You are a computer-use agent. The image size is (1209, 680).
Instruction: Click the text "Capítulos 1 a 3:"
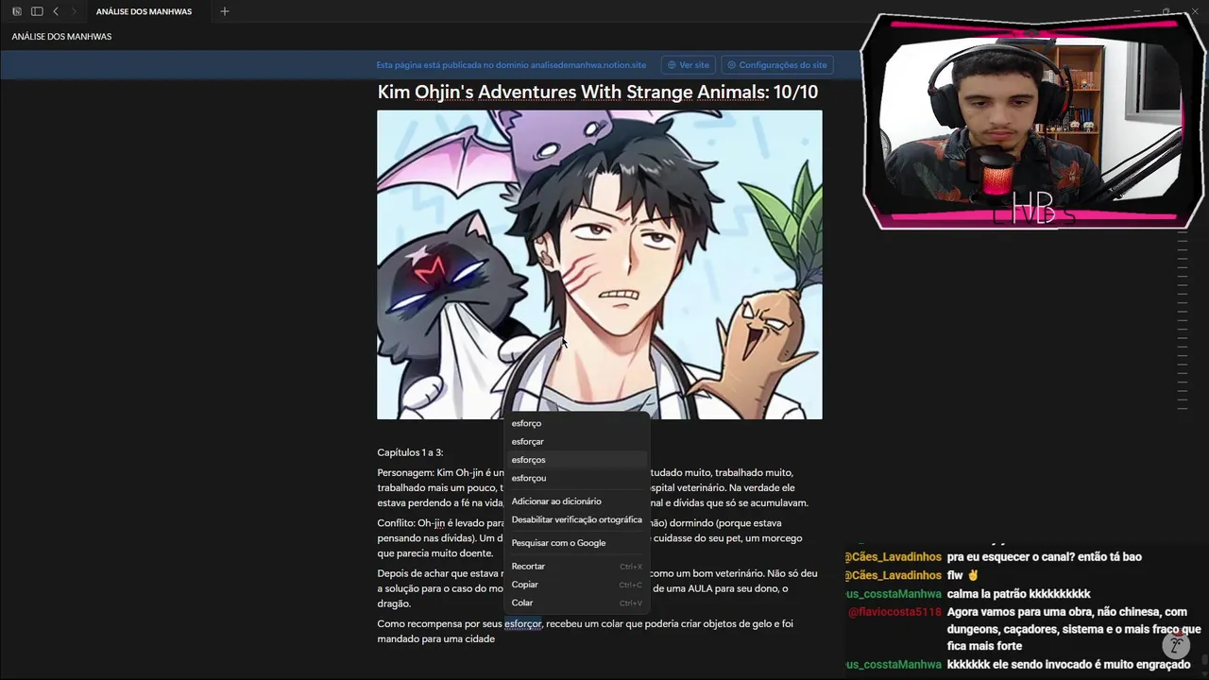[410, 452]
